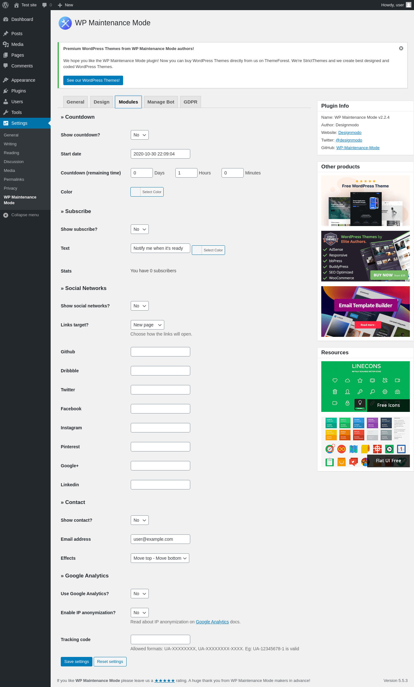This screenshot has height=687, width=414.
Task: Open the Effects dropdown
Action: pos(160,558)
